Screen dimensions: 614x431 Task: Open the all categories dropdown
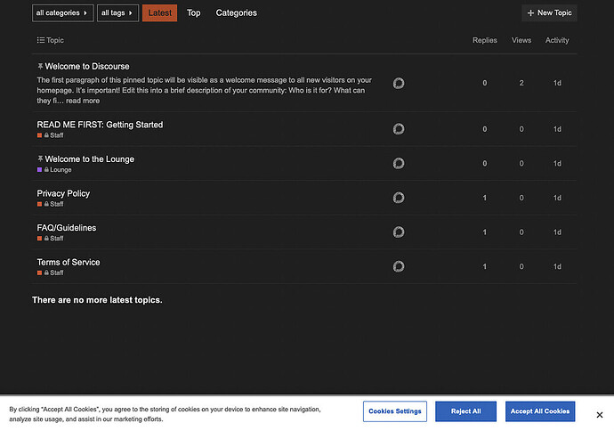(62, 13)
